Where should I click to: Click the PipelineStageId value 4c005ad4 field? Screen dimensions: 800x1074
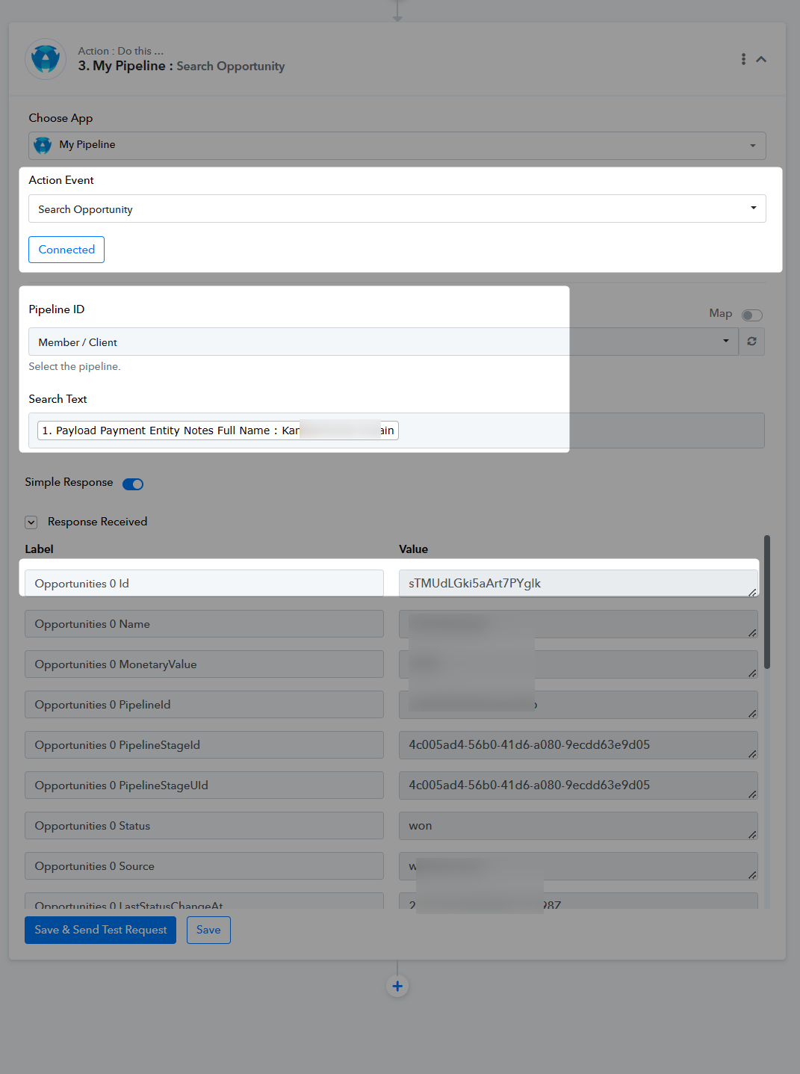[578, 745]
